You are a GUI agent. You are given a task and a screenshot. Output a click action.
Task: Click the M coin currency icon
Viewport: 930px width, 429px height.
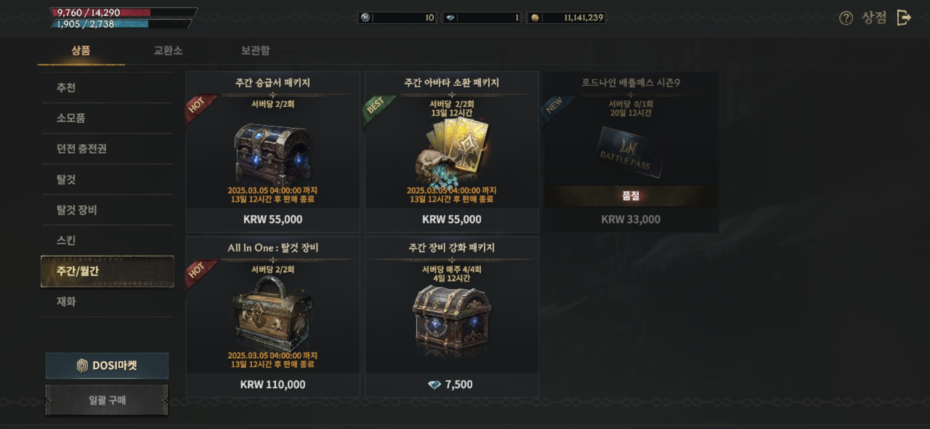pos(365,17)
